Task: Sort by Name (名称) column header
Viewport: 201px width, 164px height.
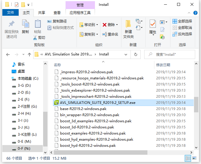Action: coord(57,65)
